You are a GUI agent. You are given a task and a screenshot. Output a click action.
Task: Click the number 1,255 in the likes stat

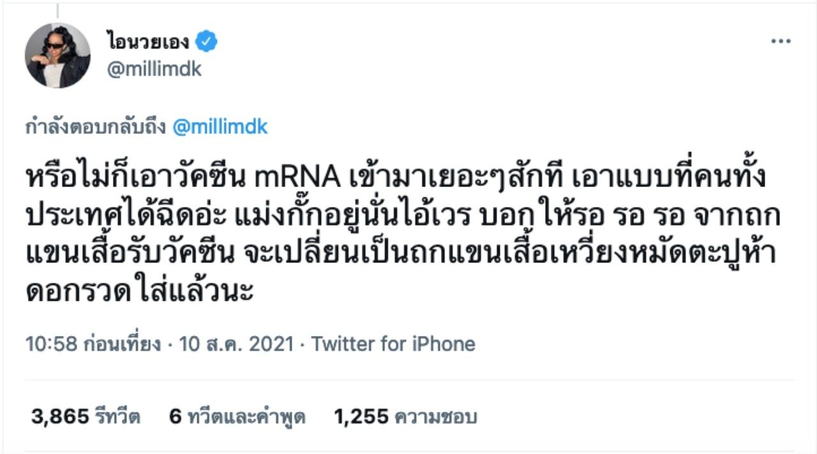(x=361, y=417)
